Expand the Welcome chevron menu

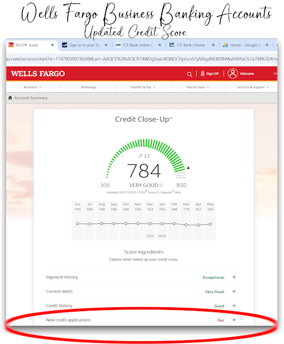[x=275, y=74]
